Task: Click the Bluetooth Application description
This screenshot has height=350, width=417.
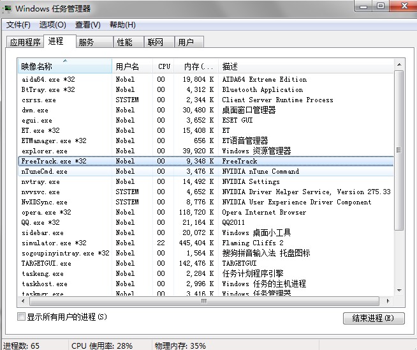Action: point(263,89)
